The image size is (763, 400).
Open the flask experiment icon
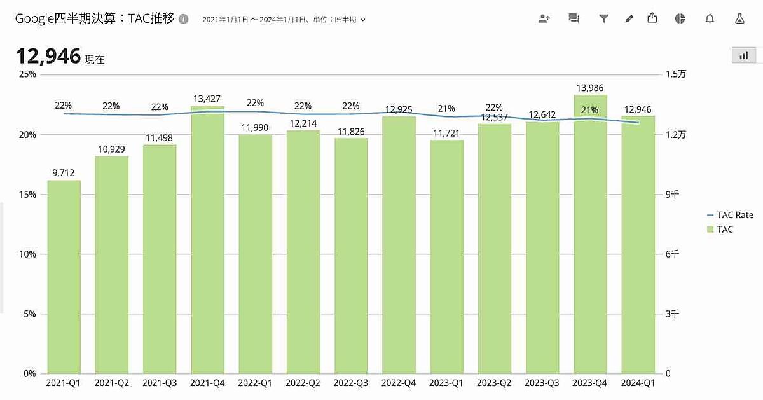tap(739, 18)
